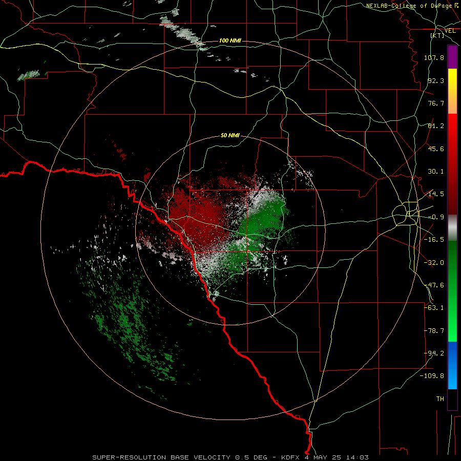Select the -78.7 velocity scale value

(434, 331)
